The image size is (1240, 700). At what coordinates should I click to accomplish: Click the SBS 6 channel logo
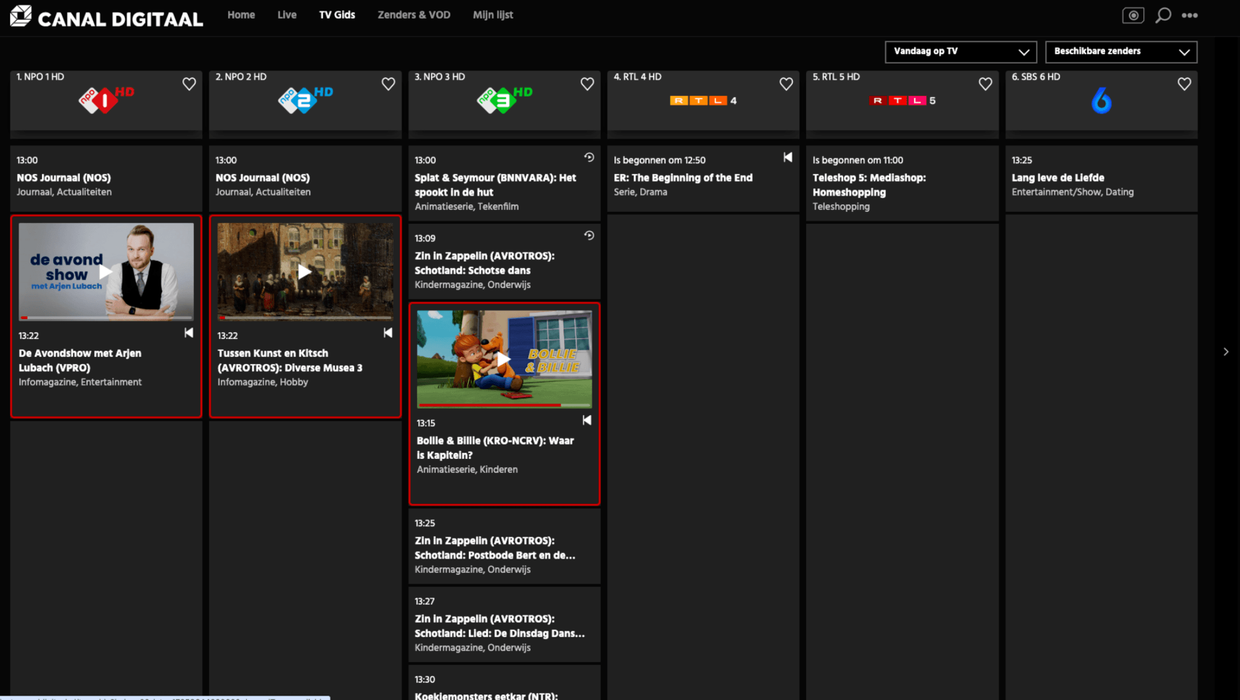[x=1101, y=100]
